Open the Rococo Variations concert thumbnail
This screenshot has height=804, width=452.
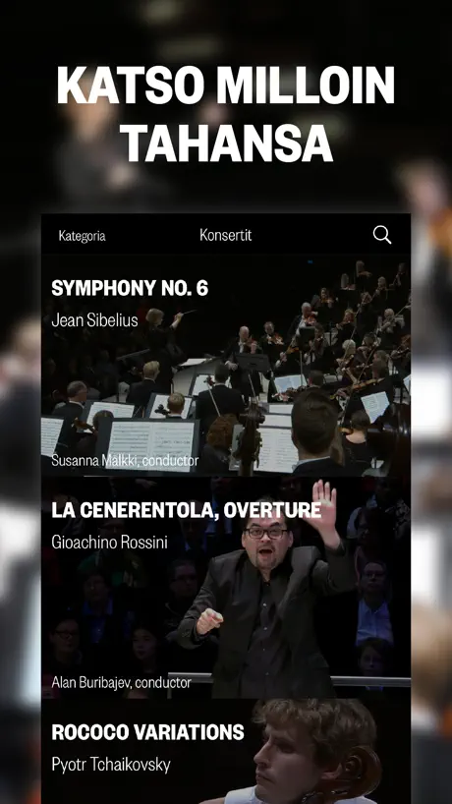226,752
